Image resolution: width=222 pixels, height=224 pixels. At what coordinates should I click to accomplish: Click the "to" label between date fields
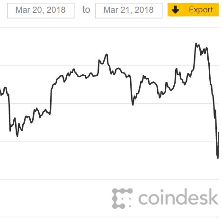tap(86, 10)
